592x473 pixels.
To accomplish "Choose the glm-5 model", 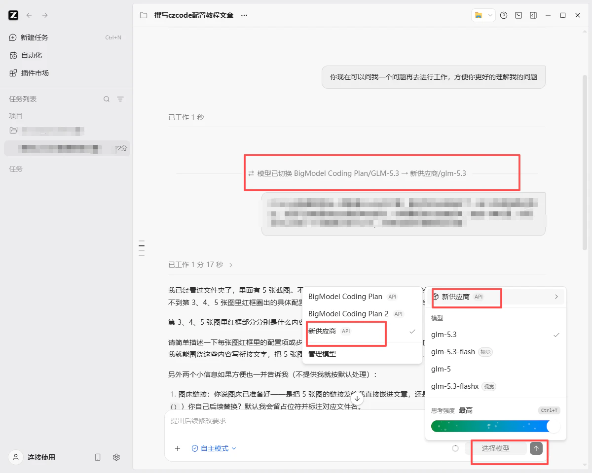I will click(x=496, y=369).
